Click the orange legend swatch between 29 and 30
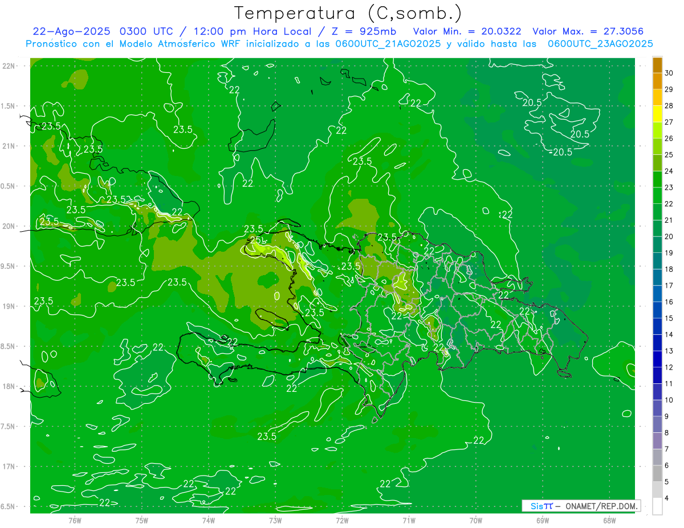 click(x=657, y=81)
